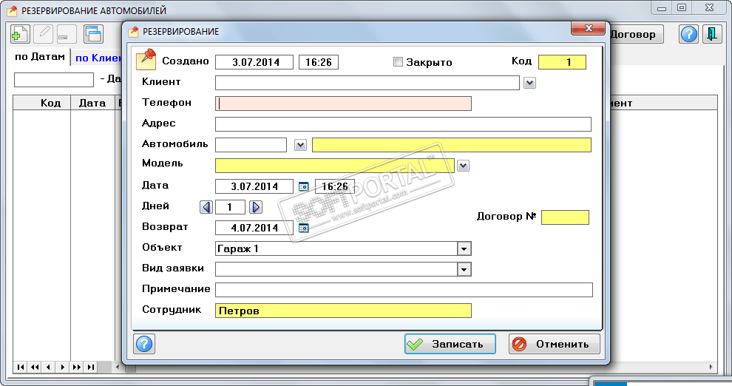Click the exit door icon in main window

(712, 34)
